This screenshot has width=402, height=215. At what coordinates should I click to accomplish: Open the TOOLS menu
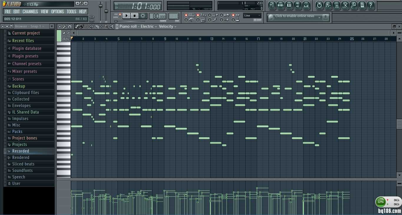(71, 12)
